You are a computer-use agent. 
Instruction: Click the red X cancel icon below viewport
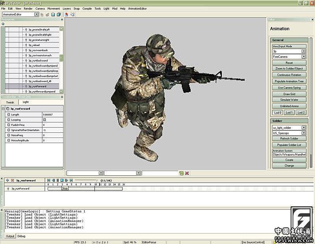tap(187, 173)
